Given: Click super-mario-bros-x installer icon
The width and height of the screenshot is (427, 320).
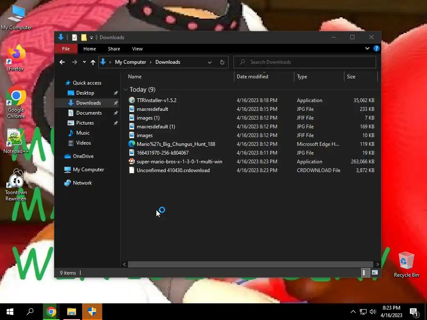Looking at the screenshot, I should (132, 161).
